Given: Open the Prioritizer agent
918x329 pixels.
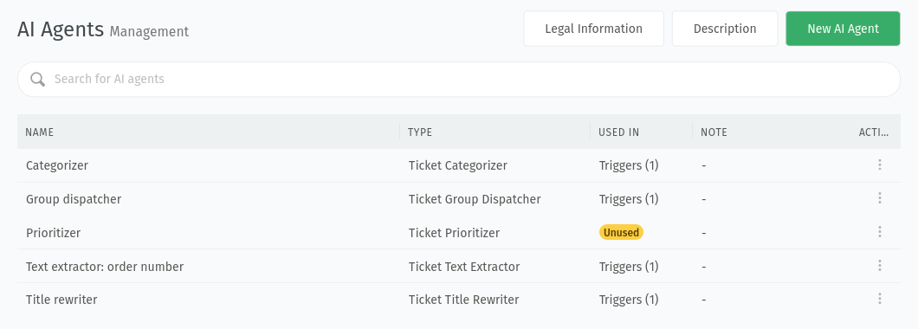Looking at the screenshot, I should pos(54,233).
